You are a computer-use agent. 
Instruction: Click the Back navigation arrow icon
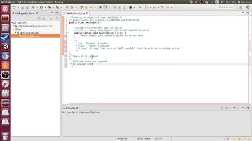coord(167,7)
